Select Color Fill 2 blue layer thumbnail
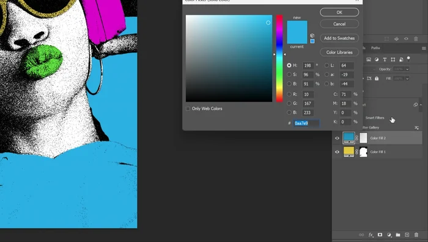 pyautogui.click(x=349, y=138)
